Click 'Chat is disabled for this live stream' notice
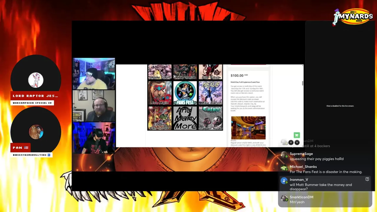The height and width of the screenshot is (212, 377). point(340,106)
